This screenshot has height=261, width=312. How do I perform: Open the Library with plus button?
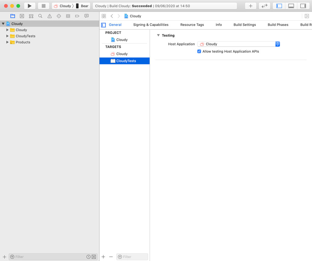coord(250,6)
